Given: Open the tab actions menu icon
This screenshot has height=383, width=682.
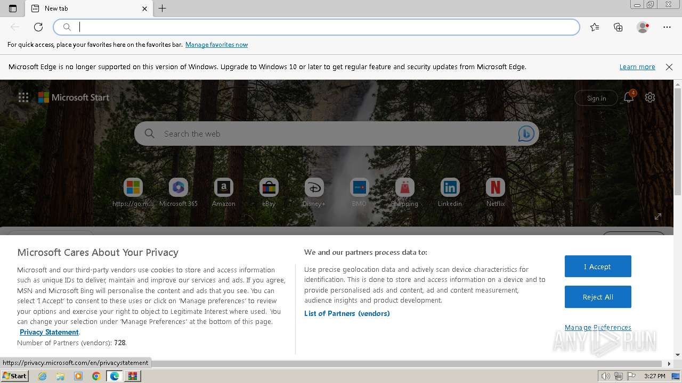Looking at the screenshot, I should [13, 9].
